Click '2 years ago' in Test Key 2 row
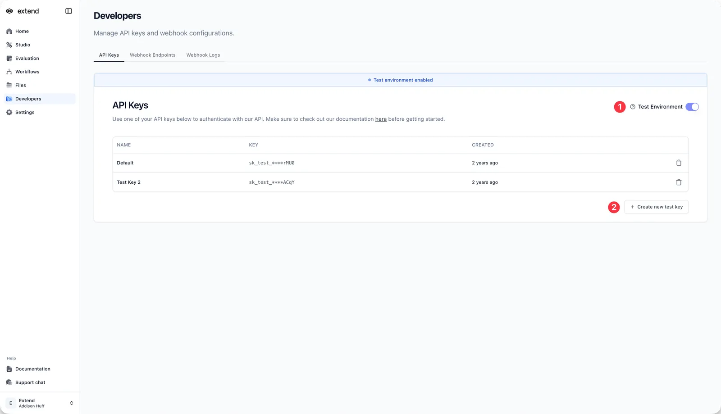Image resolution: width=721 pixels, height=414 pixels. coord(485,182)
